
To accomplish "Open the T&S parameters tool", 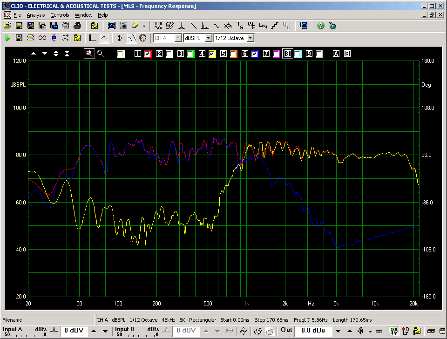I will 240,26.
